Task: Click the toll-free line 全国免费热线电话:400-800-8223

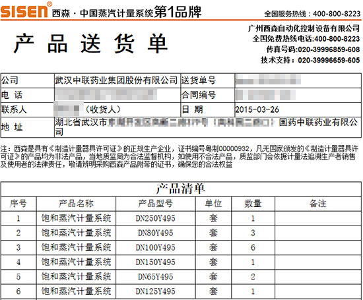Action: click(x=306, y=39)
